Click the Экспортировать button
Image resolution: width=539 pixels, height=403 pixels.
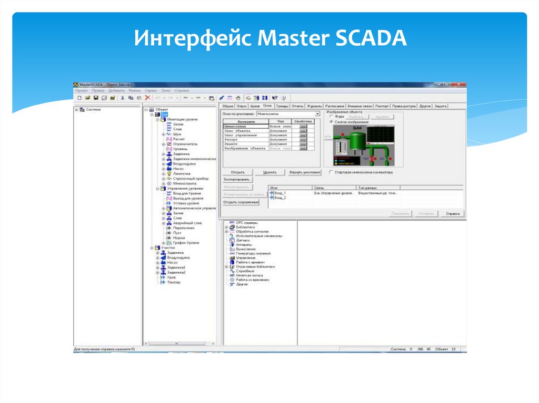click(x=237, y=178)
